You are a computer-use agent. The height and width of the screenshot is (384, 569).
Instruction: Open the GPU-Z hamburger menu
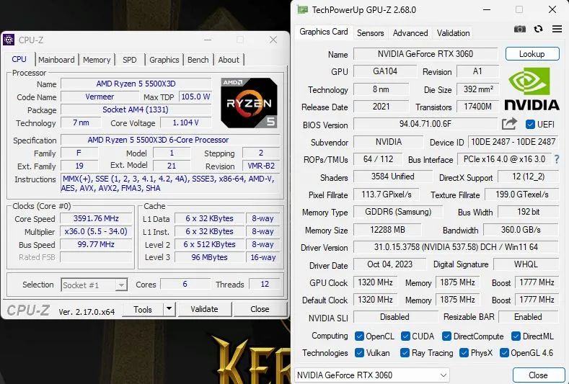point(557,29)
